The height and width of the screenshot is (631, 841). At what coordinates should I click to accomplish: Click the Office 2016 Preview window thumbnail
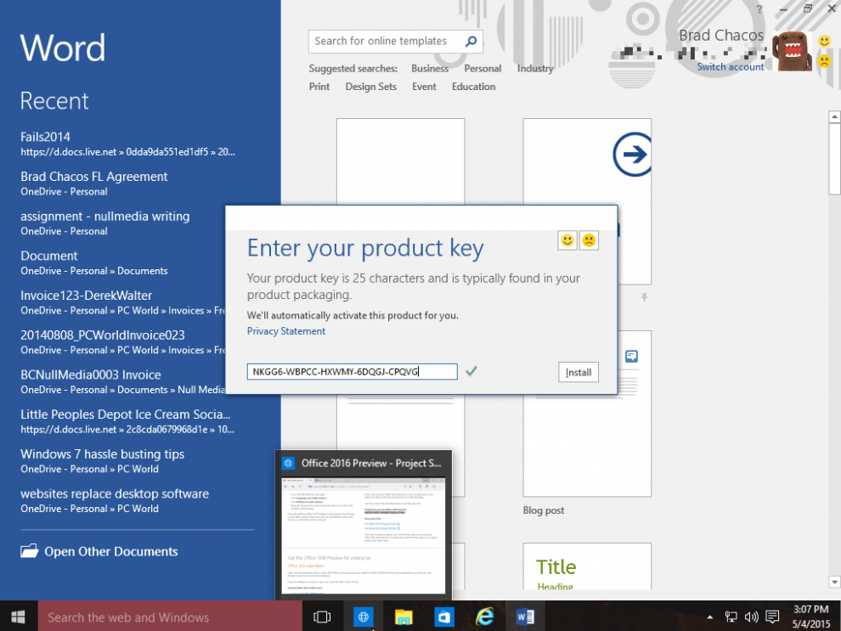pyautogui.click(x=363, y=535)
